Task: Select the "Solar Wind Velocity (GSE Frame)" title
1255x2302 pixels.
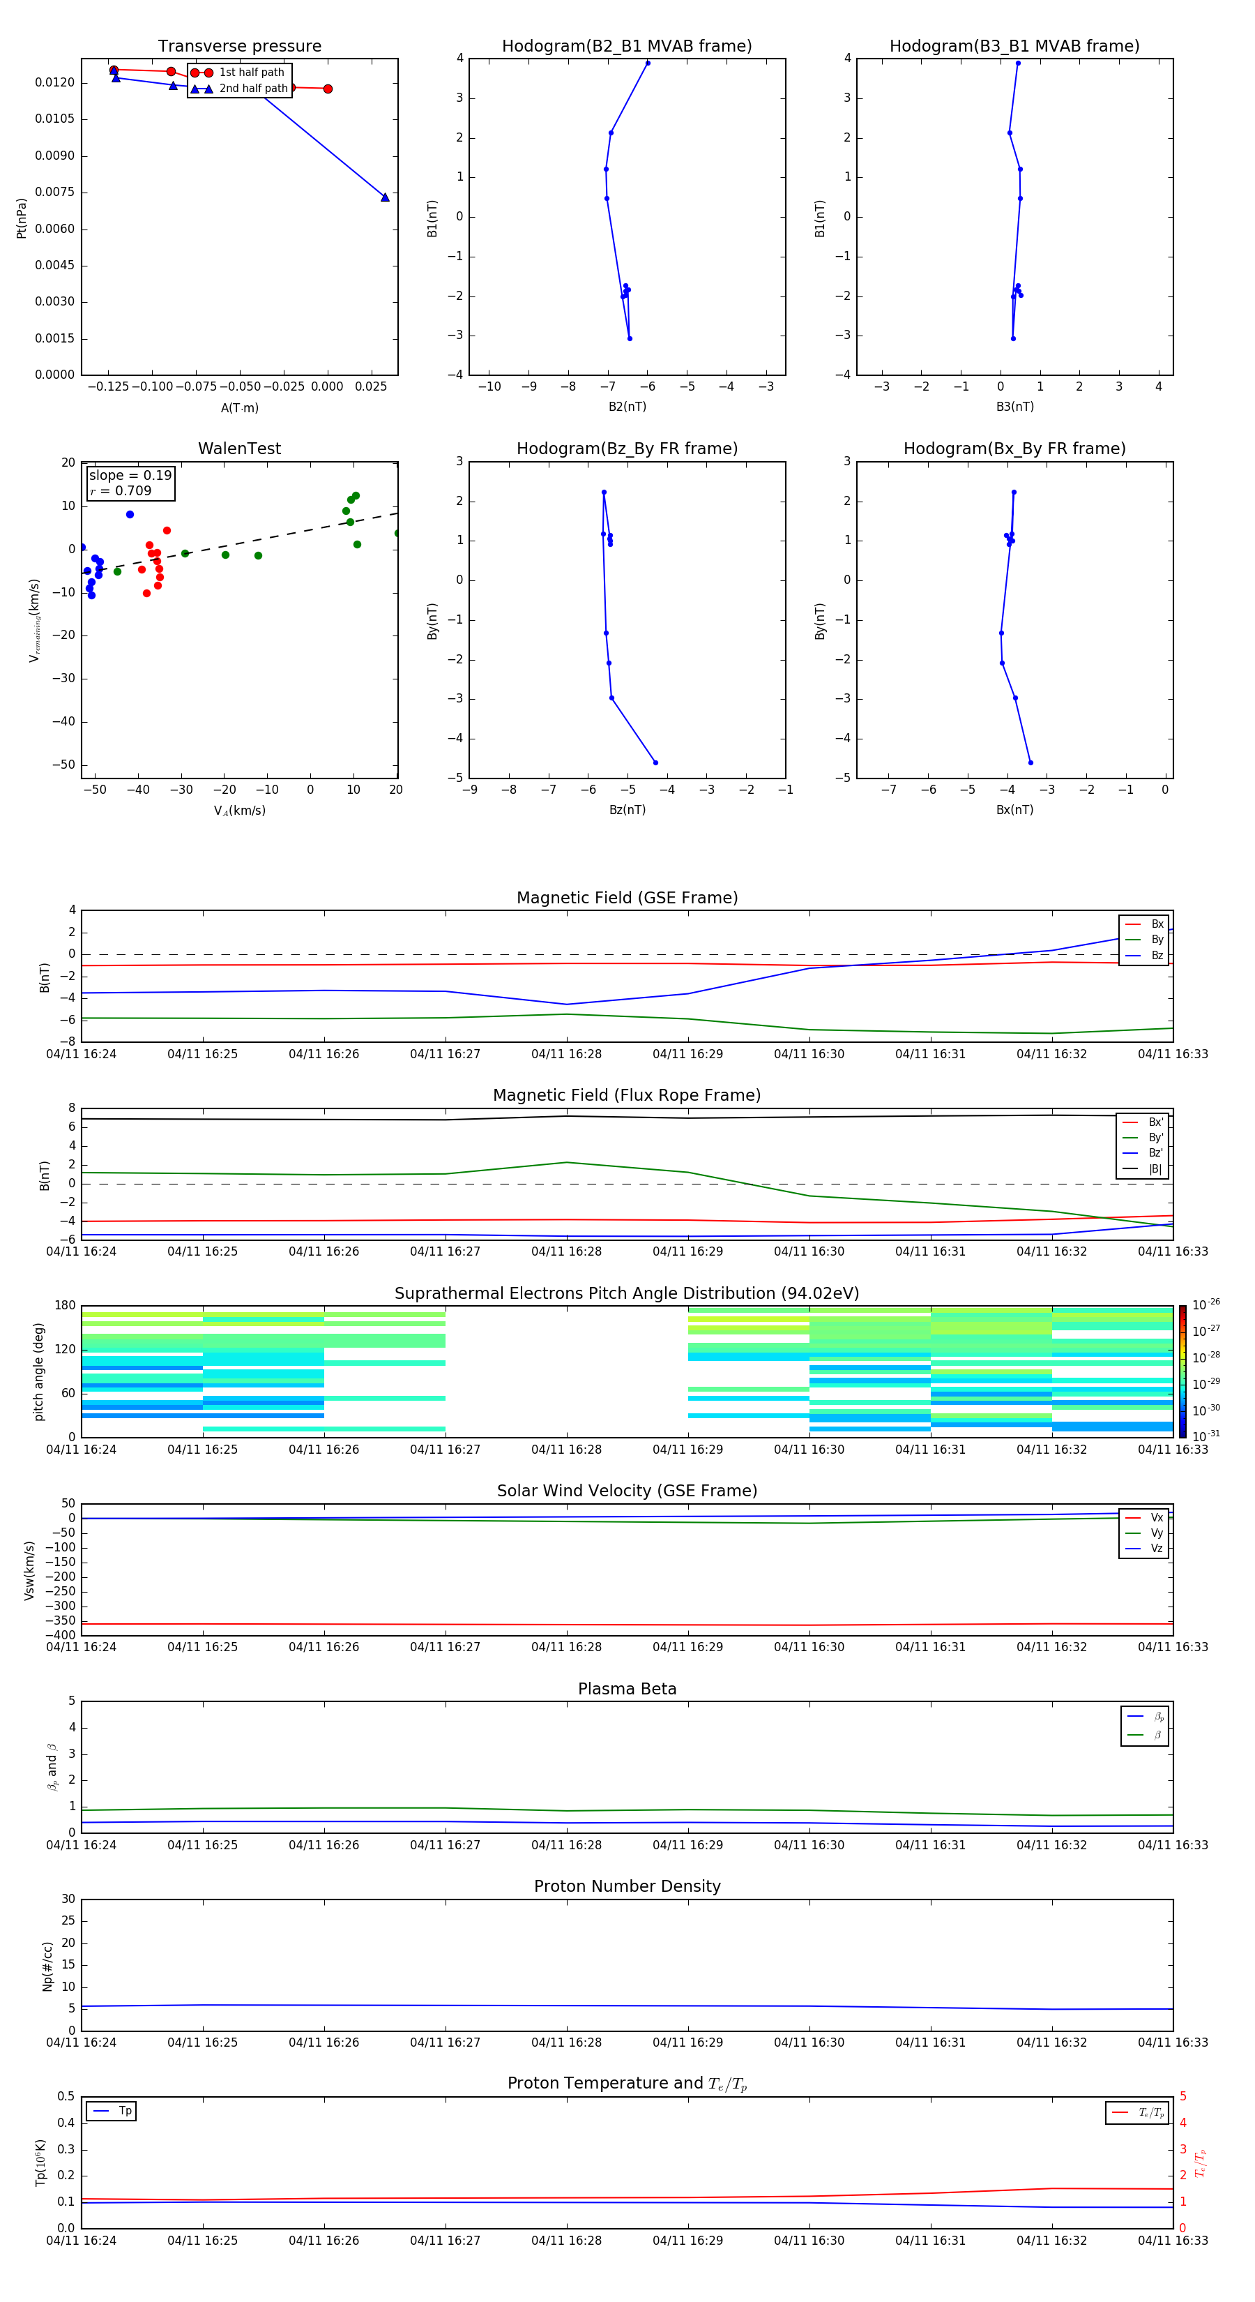Action: coord(627,1491)
